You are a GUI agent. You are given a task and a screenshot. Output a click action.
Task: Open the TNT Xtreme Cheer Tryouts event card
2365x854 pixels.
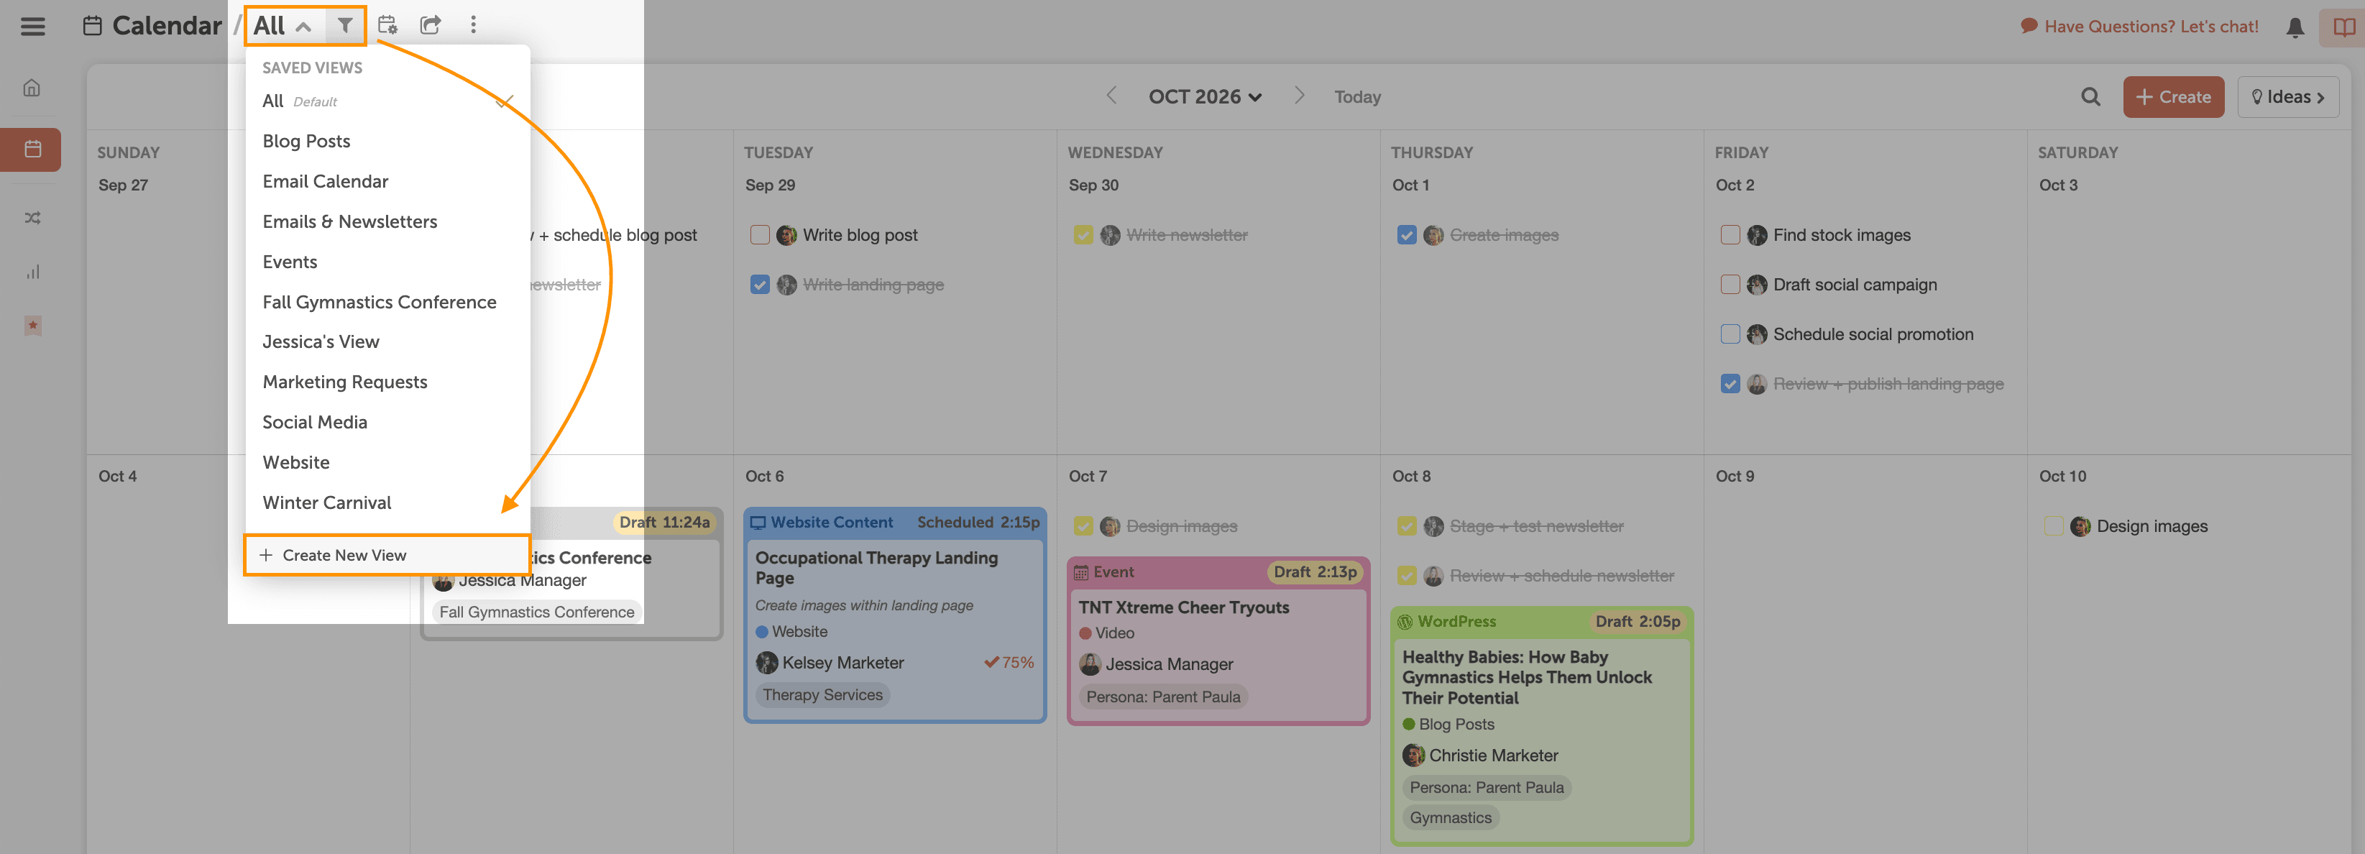[1183, 607]
